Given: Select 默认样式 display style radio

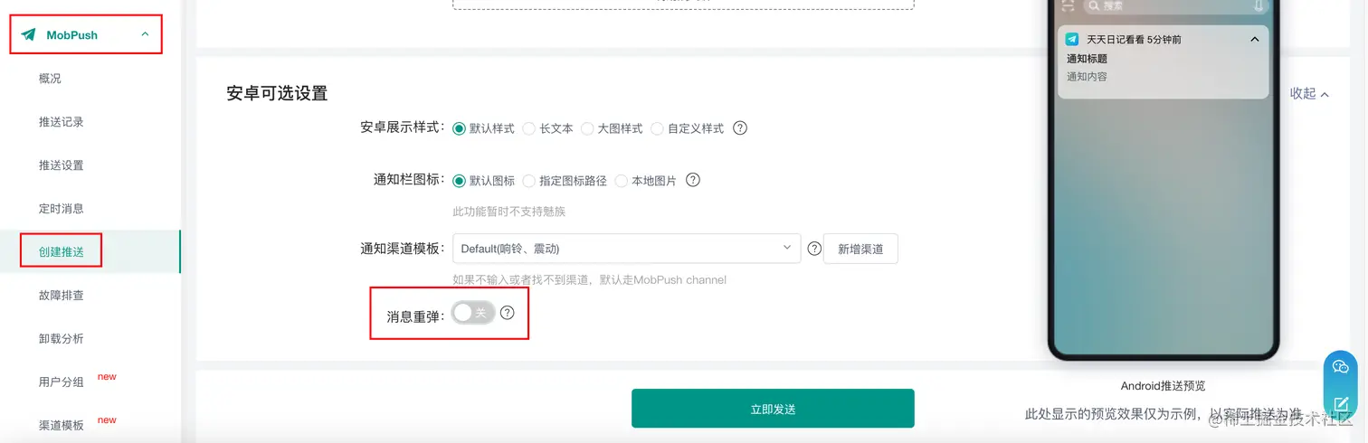Looking at the screenshot, I should click(460, 128).
